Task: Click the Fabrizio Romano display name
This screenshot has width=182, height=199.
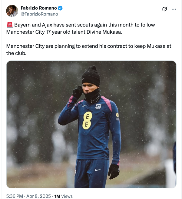Action: pyautogui.click(x=39, y=8)
